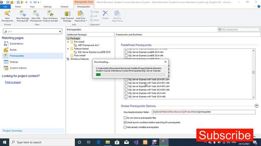Open the Settings ribbon tab
This screenshot has width=261, height=146.
[47, 6]
